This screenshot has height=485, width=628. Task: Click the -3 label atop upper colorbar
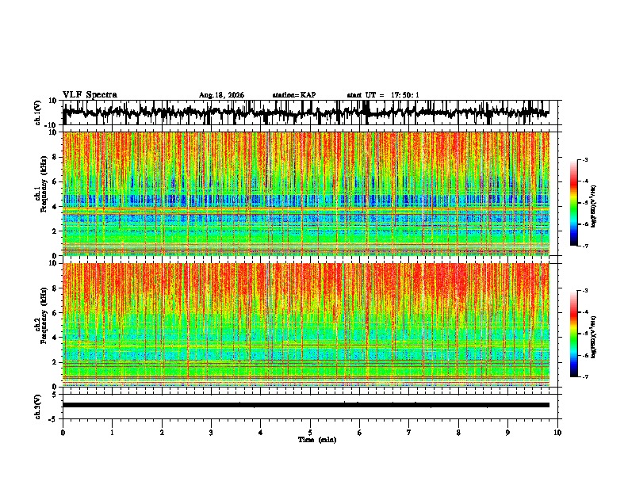point(585,159)
